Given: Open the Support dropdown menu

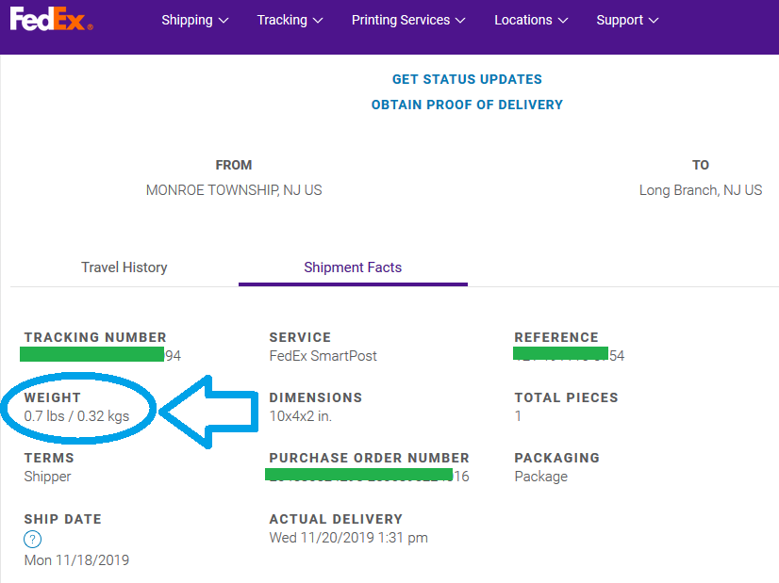Looking at the screenshot, I should click(627, 20).
